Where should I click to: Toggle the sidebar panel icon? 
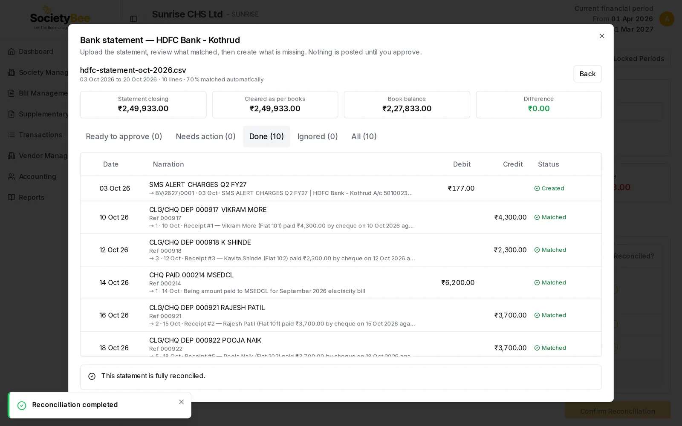tap(133, 19)
